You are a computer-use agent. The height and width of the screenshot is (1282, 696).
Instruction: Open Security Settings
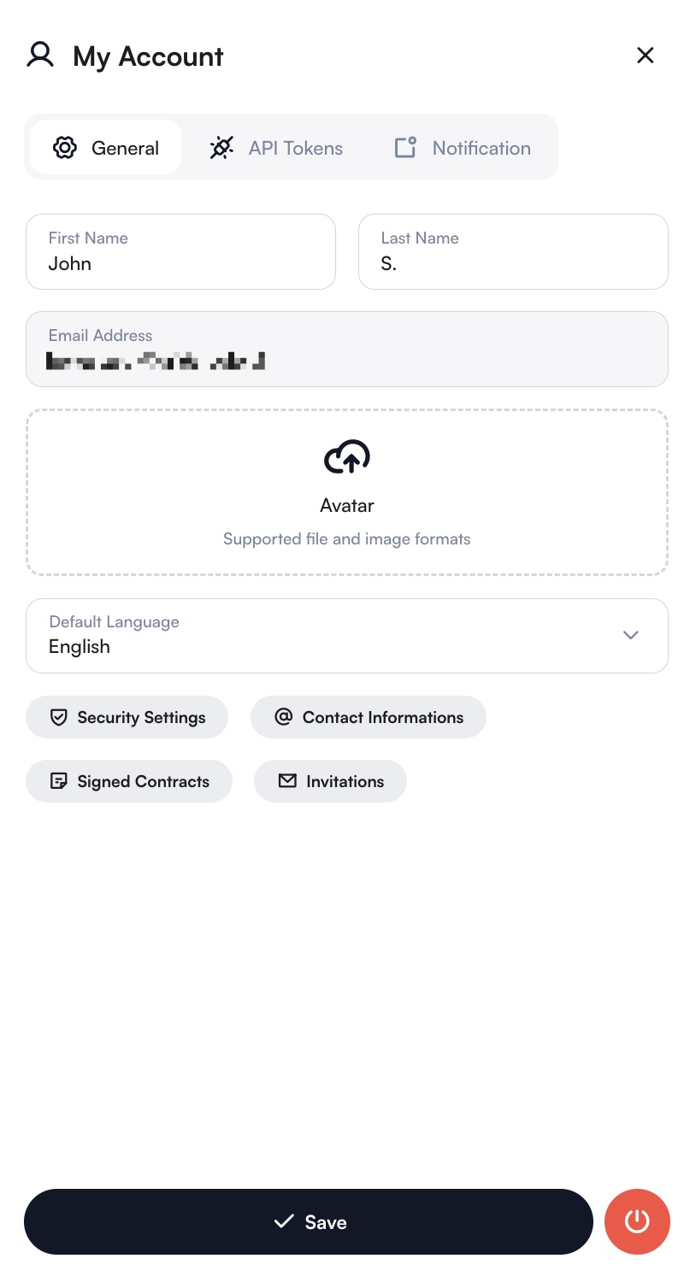pos(127,717)
